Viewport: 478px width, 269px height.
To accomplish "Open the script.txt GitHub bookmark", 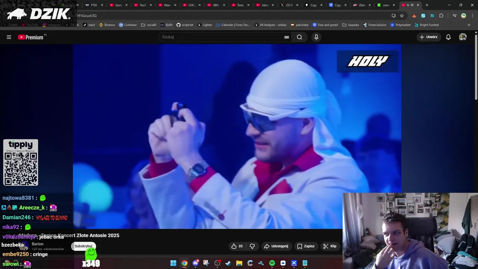I will (x=185, y=25).
